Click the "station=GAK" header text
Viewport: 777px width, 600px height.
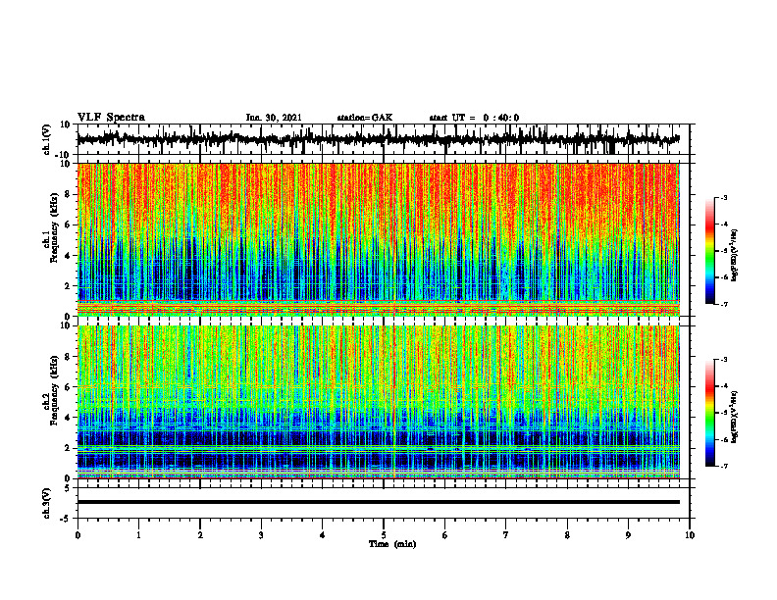click(x=365, y=118)
